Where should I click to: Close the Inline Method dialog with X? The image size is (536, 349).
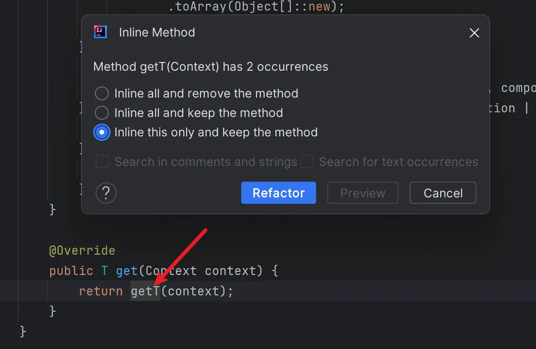(474, 33)
